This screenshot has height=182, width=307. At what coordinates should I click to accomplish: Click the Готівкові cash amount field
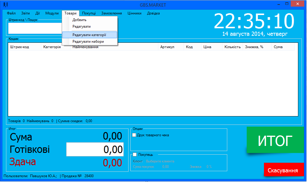95,149
